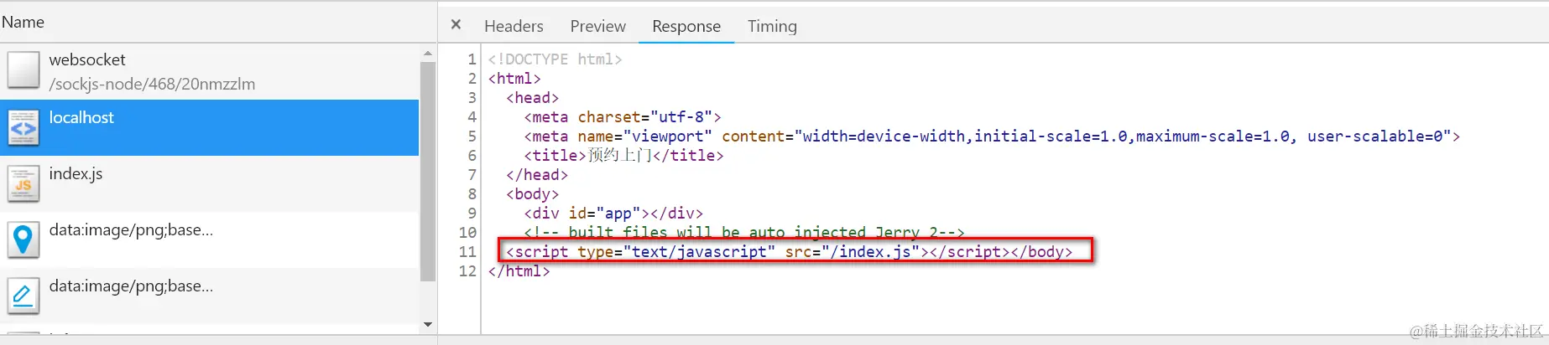
Task: Close the request details panel
Action: (456, 24)
